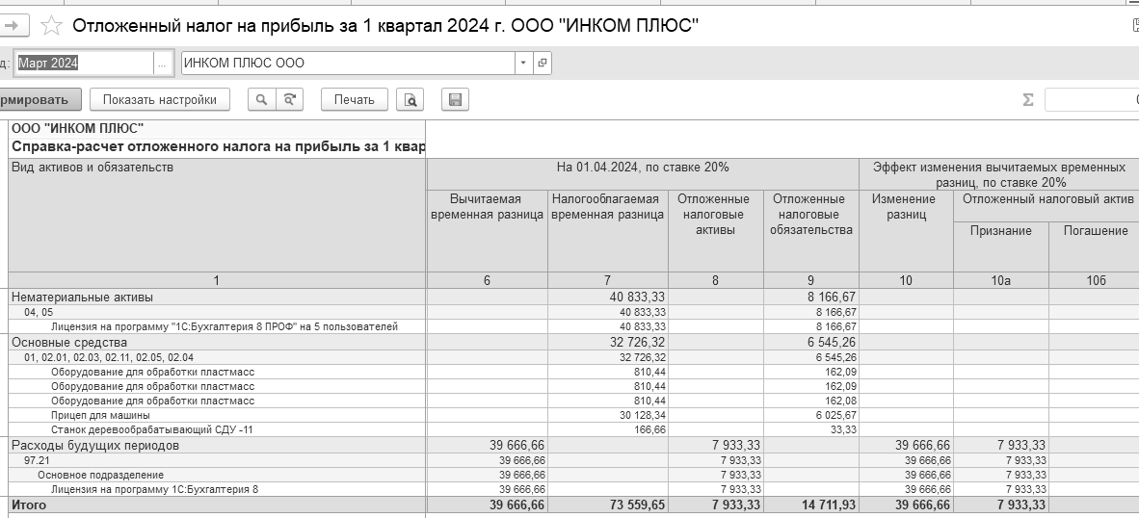Select row Основные средства
Viewport: 1139px width, 518px height.
217,342
